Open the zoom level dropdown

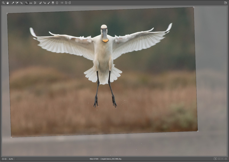point(16,159)
